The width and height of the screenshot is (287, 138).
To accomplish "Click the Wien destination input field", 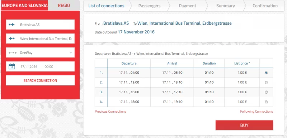I will pos(40,39).
